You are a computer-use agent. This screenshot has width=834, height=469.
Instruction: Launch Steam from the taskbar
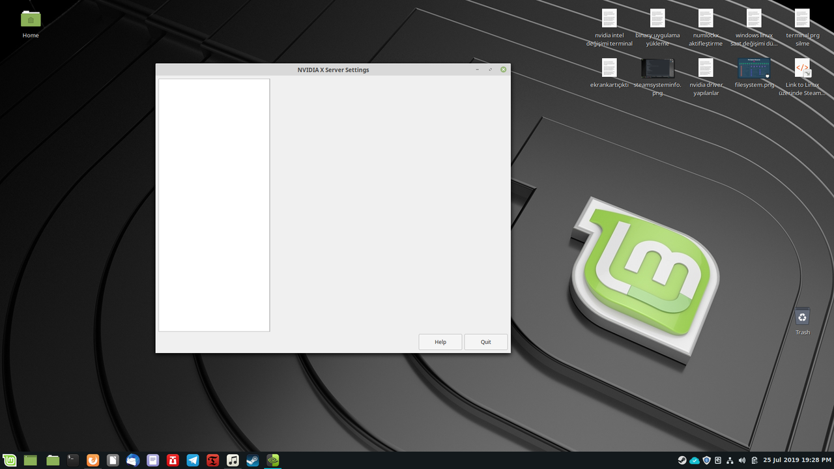[x=252, y=460]
